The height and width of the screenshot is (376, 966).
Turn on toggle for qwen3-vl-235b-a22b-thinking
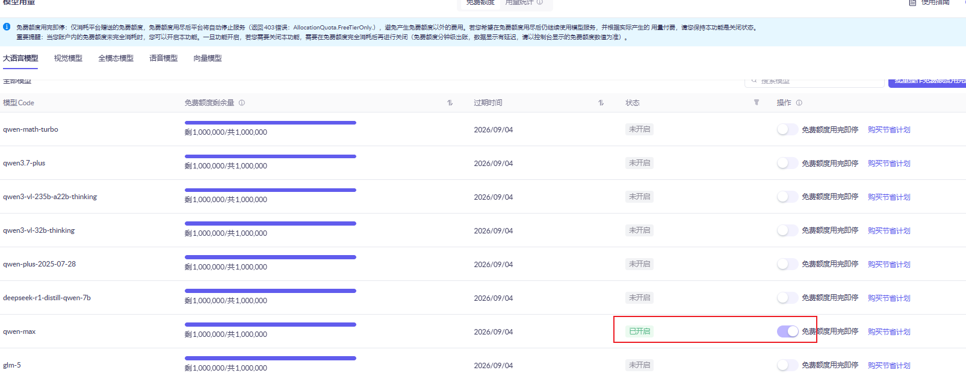(787, 197)
